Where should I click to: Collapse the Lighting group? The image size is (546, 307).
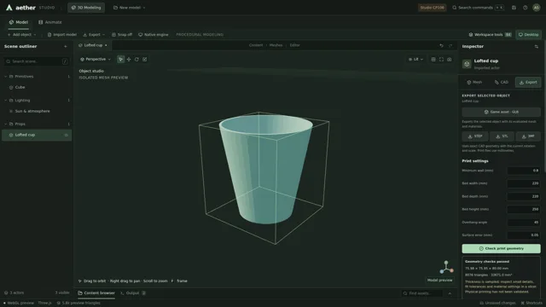[6, 101]
